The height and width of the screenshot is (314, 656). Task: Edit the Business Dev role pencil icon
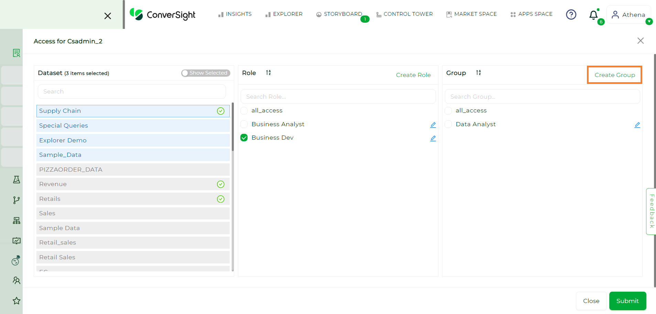[433, 138]
